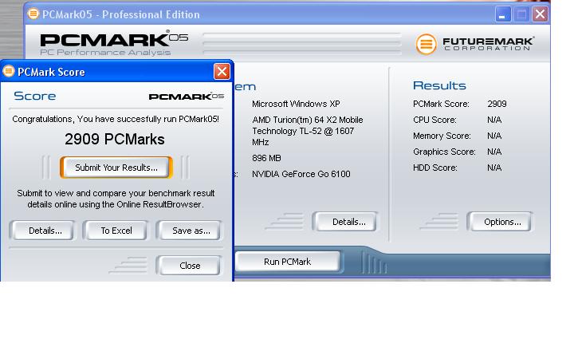Click 'PC Performance Analysis' subtitle text
Image resolution: width=574 pixels, height=359 pixels.
click(105, 53)
